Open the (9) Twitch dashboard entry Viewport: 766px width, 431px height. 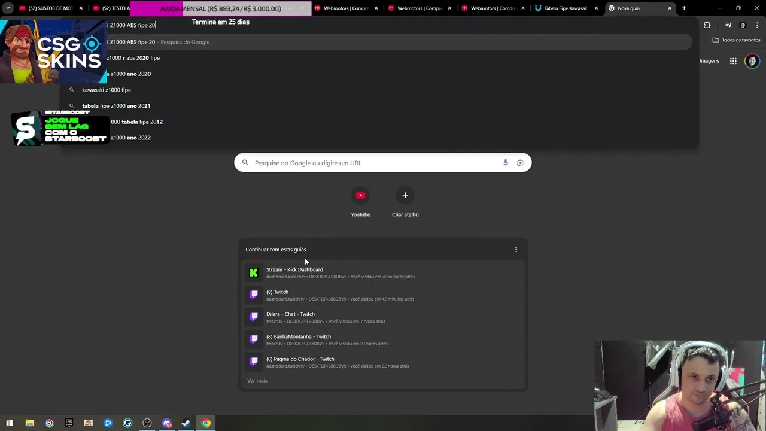pos(383,295)
